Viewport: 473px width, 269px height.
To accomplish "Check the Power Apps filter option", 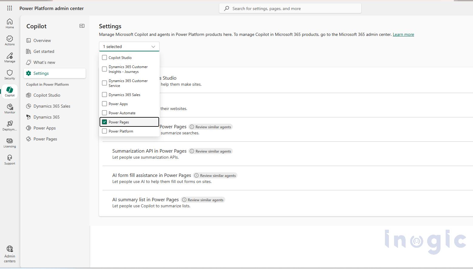I will [104, 104].
